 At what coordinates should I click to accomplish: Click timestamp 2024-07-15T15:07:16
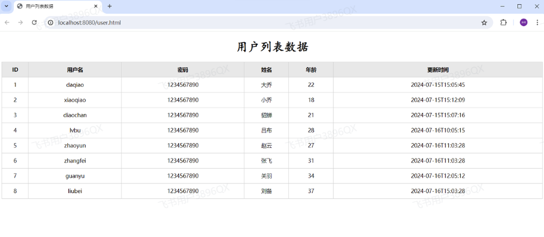[438, 115]
